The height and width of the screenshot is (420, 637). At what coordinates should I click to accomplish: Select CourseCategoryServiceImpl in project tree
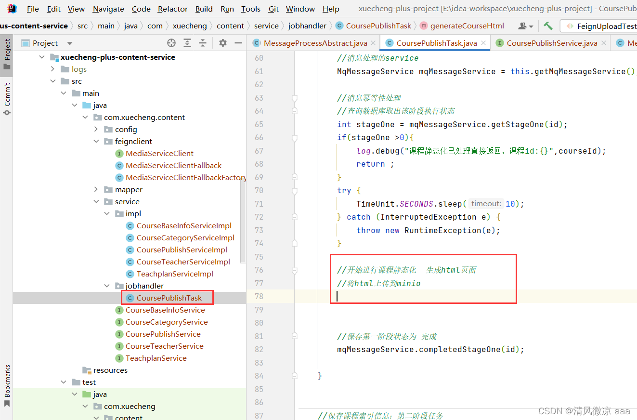point(185,237)
